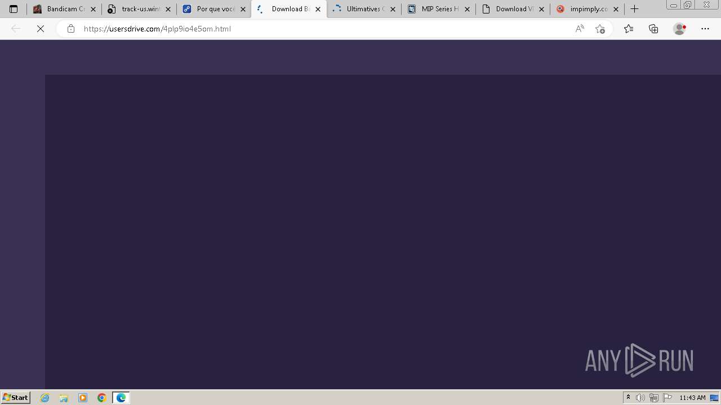
Task: Switch to the track-us.win tab
Action: (139, 9)
